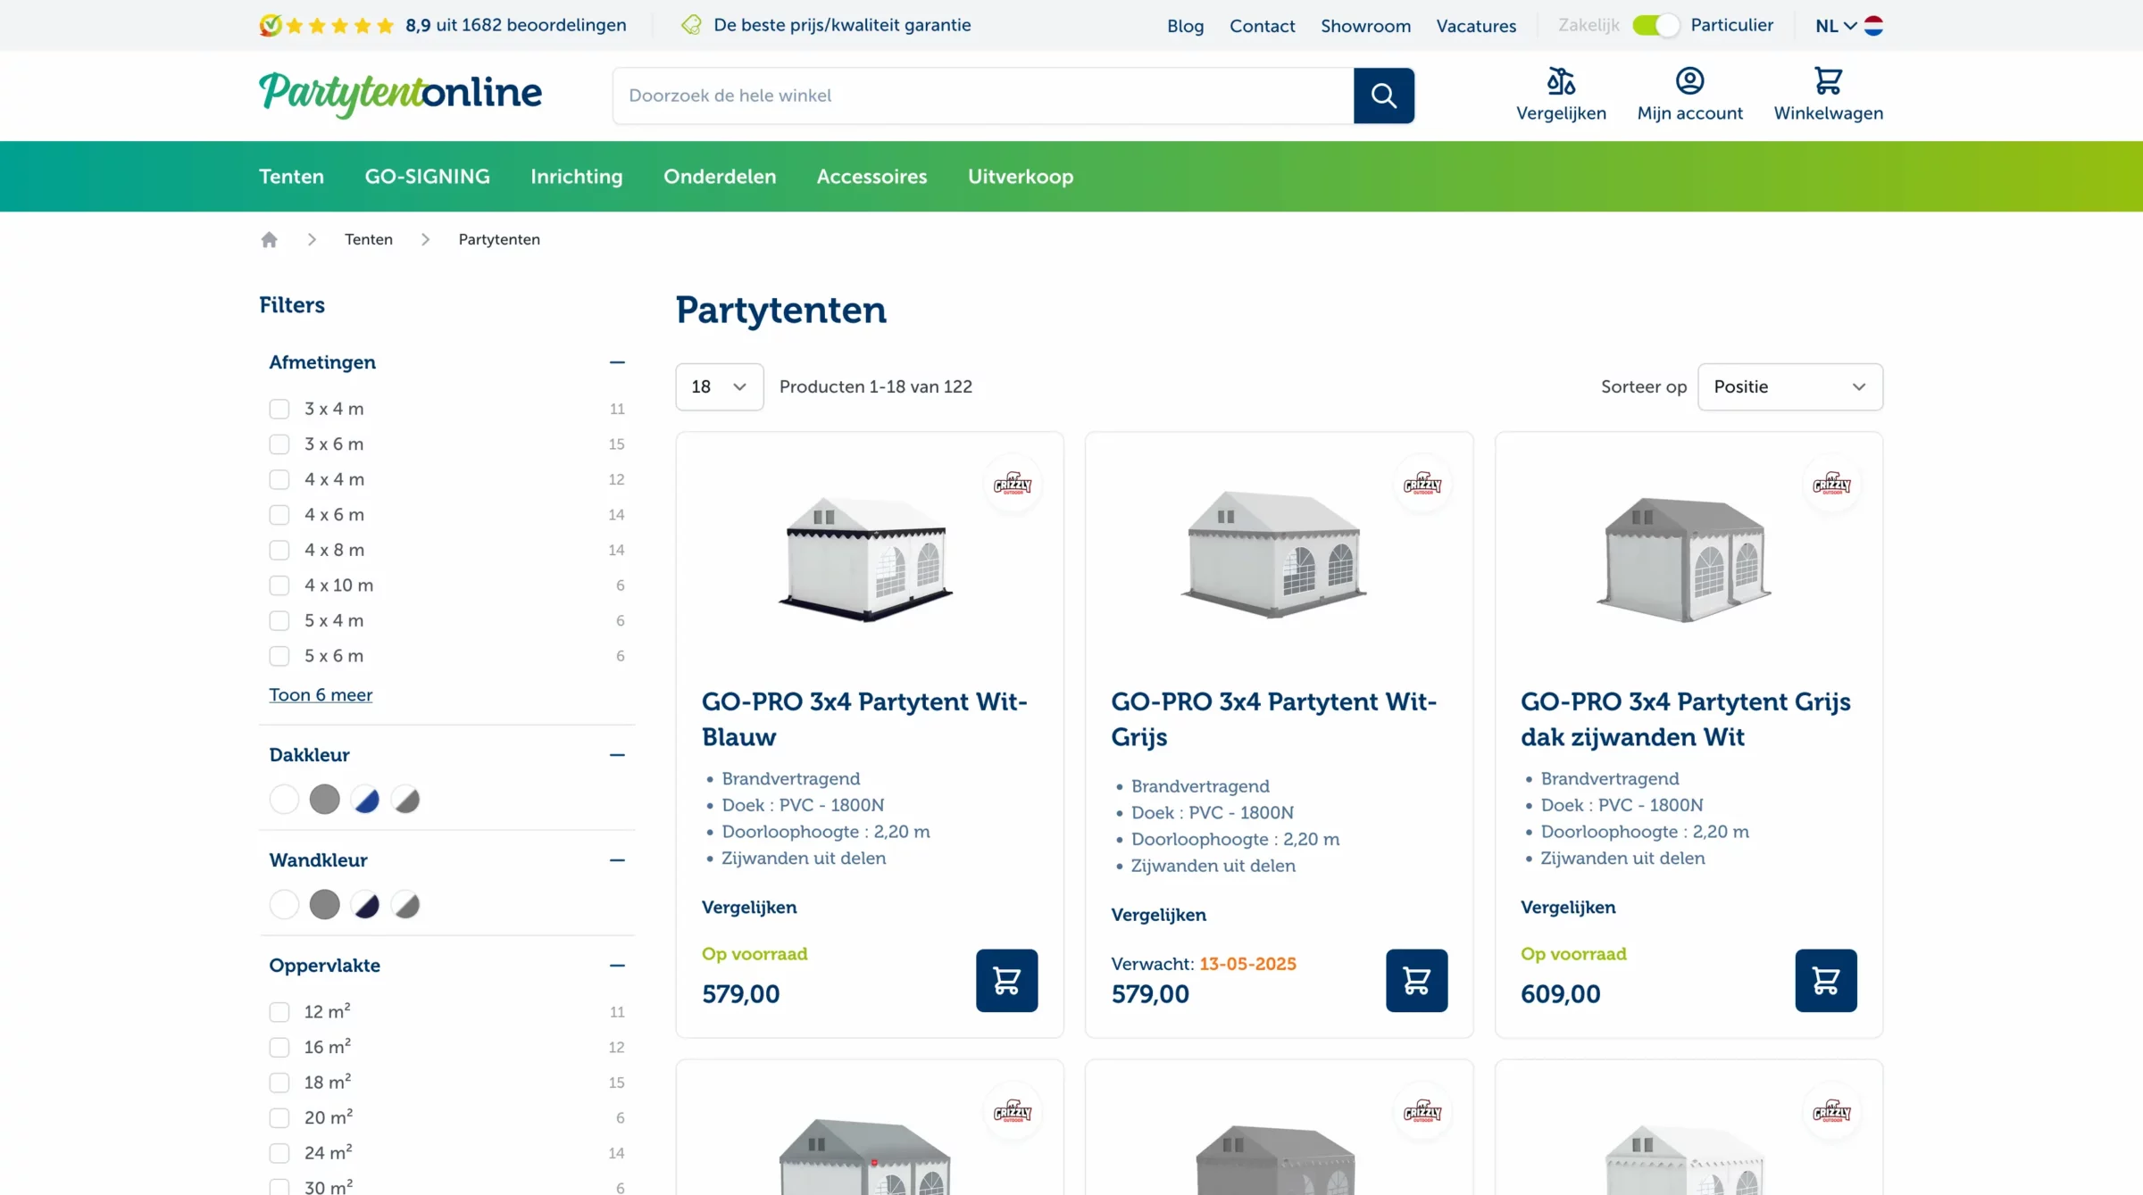The height and width of the screenshot is (1195, 2143).
Task: Open the Showroom link
Action: point(1365,26)
